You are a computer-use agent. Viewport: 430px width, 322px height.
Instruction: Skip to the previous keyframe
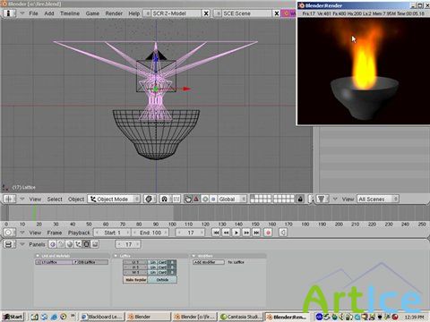(227, 233)
